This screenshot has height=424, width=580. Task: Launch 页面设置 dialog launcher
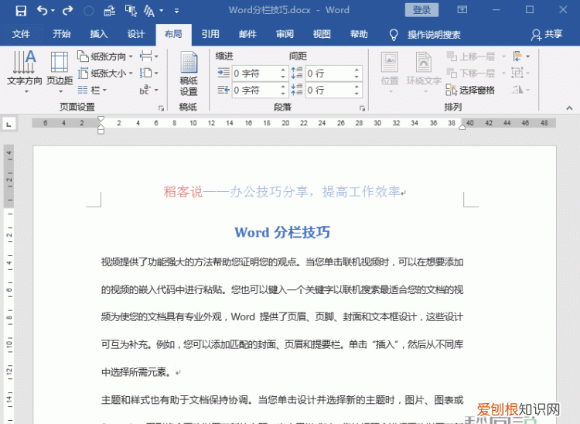(162, 108)
